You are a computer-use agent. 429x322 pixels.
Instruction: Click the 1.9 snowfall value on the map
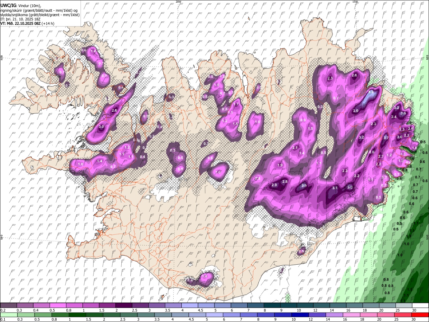(x=280, y=165)
